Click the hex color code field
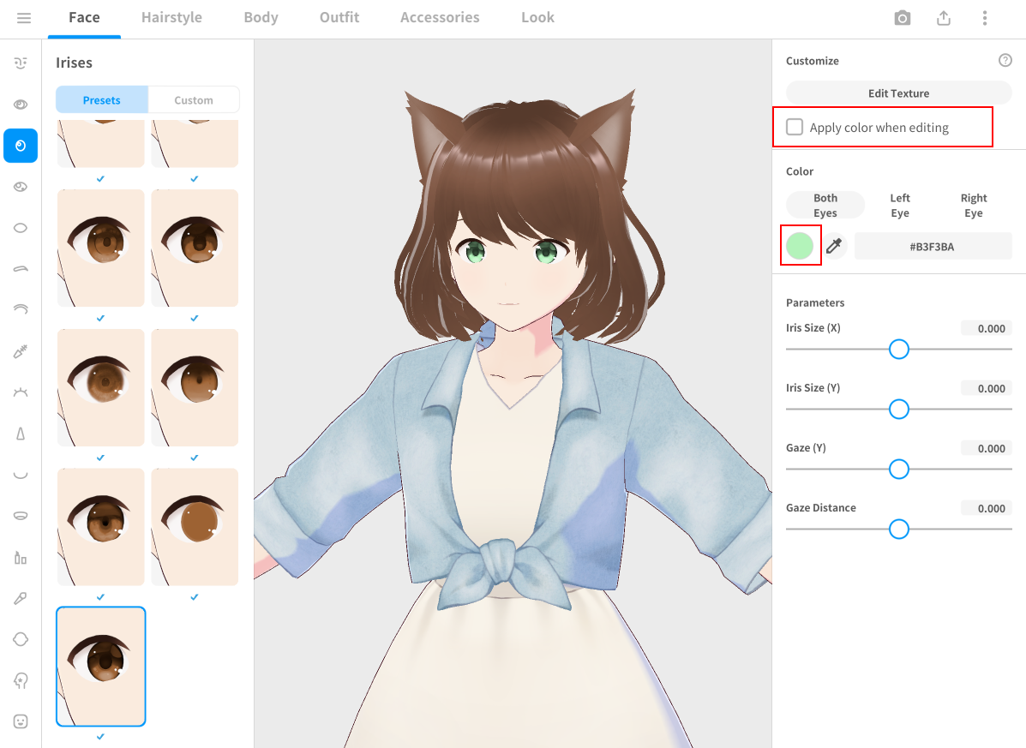This screenshot has height=748, width=1026. 932,247
